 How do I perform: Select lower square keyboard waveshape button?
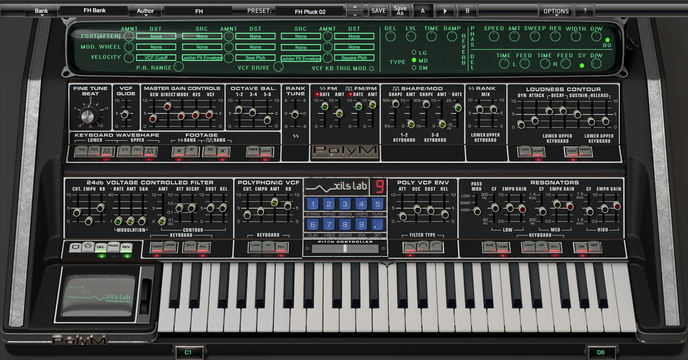(x=94, y=152)
